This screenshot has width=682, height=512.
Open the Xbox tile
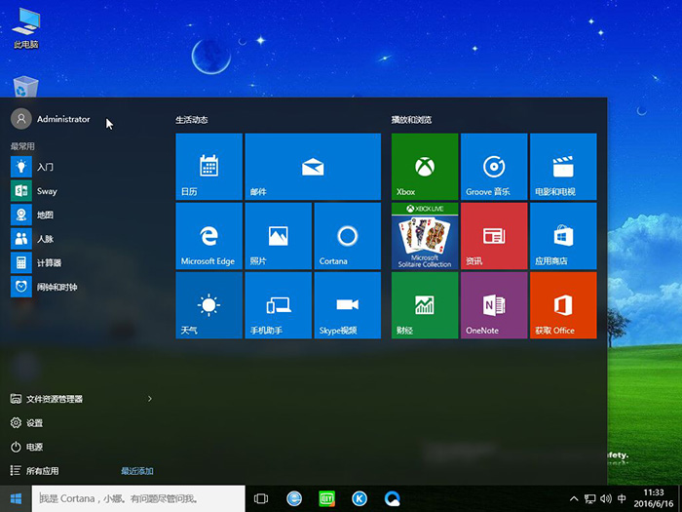click(x=424, y=167)
